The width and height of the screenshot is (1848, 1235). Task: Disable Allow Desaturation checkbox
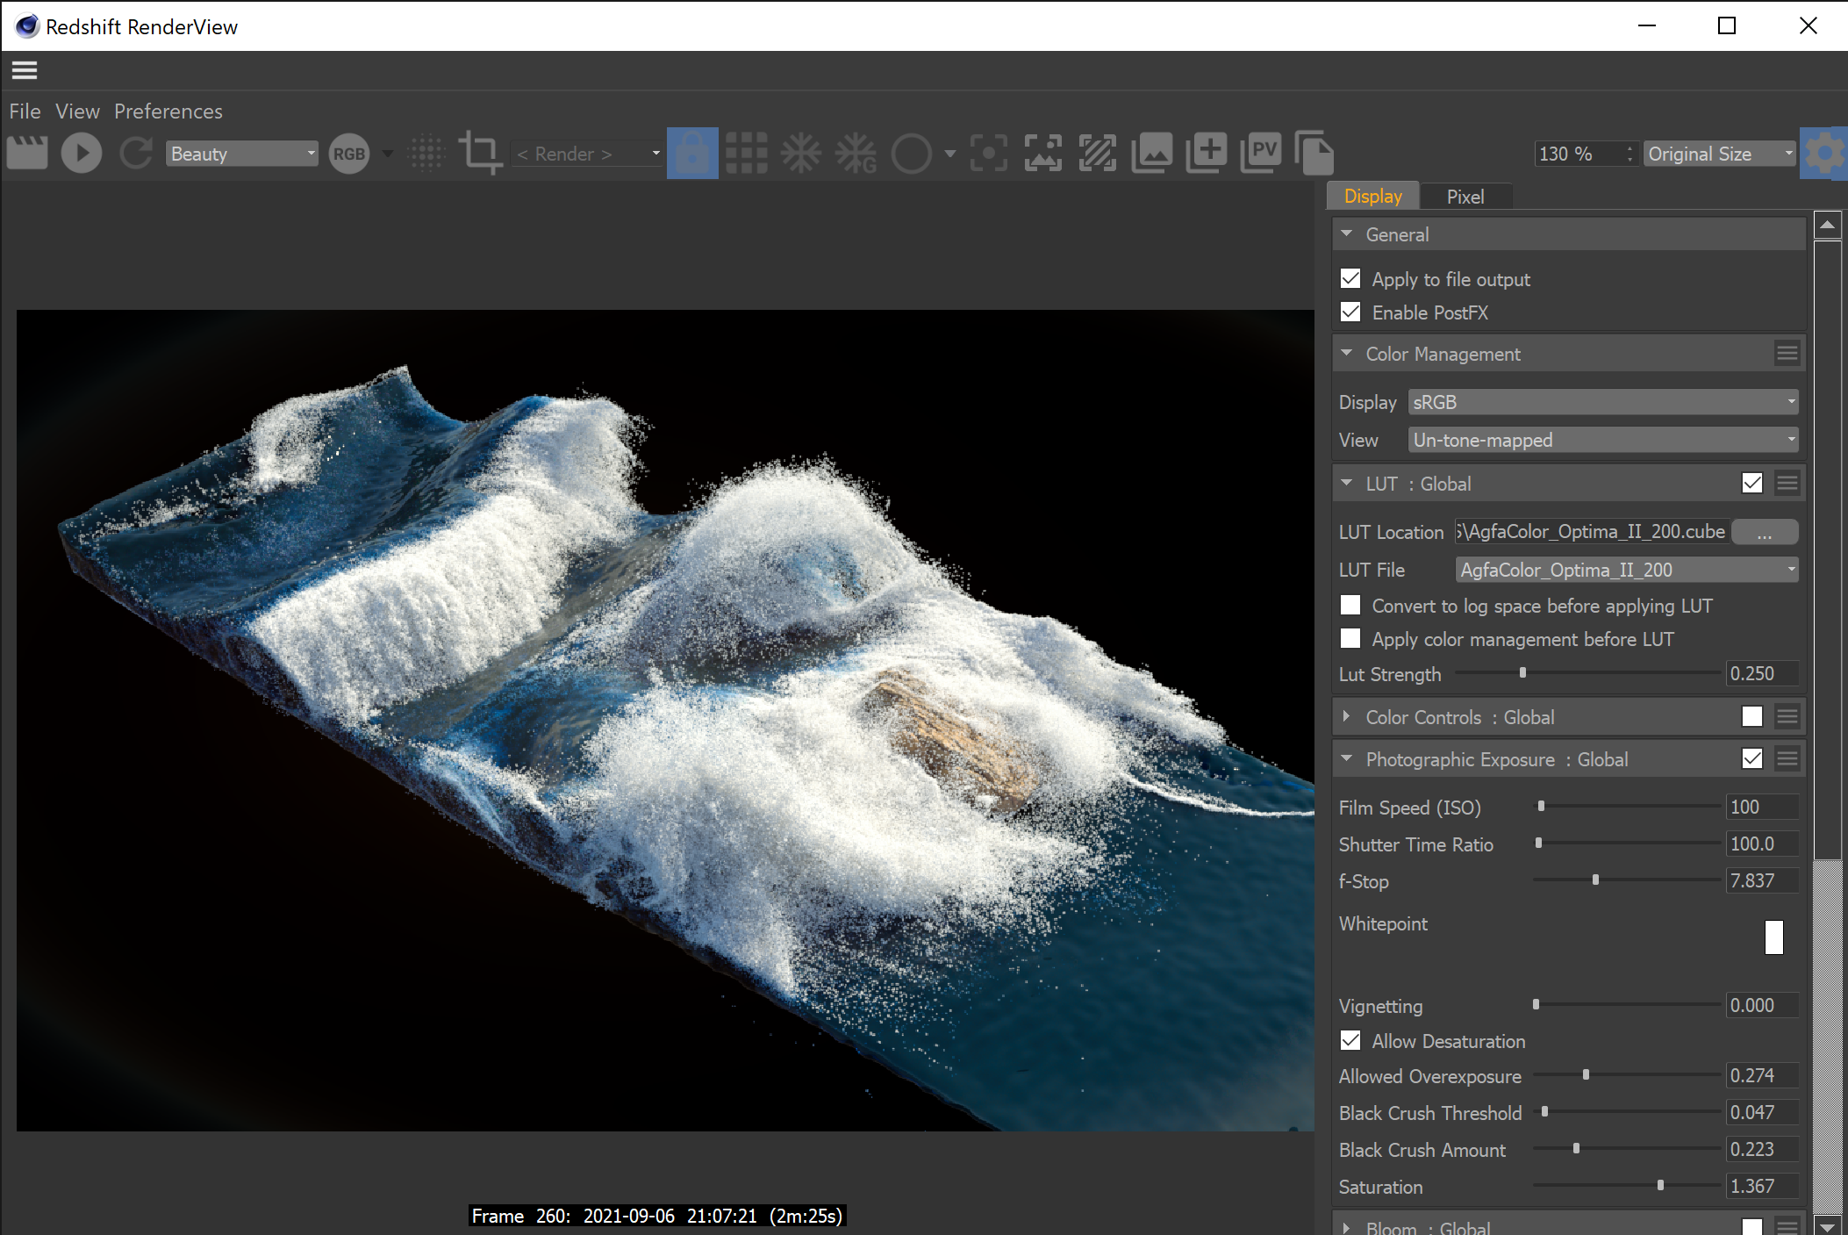tap(1350, 1041)
